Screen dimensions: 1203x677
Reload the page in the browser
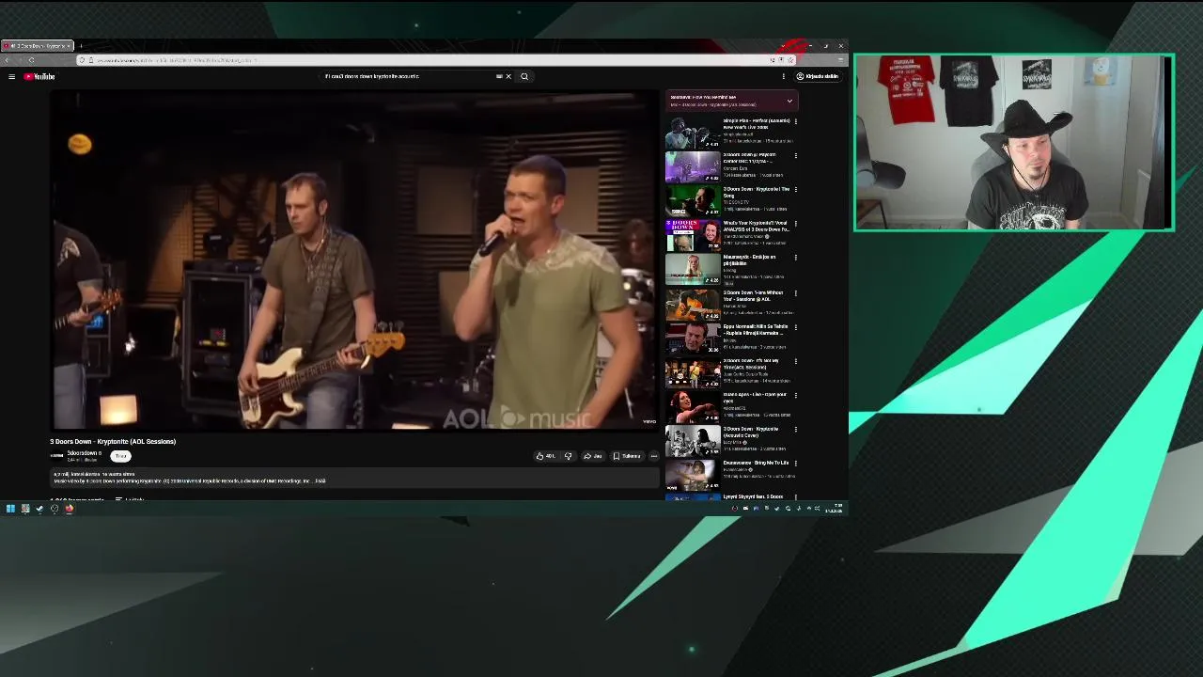(31, 60)
